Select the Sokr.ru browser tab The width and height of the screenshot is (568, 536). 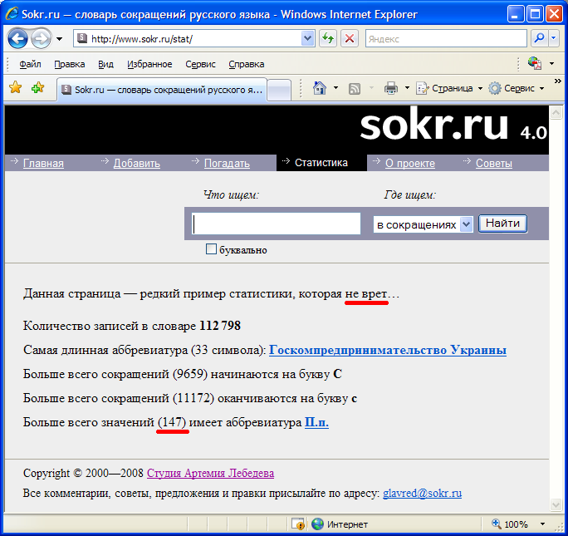tap(162, 90)
